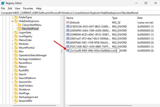Select the LogonStats folder icon
Image resolution: width=160 pixels, height=107 pixels.
(16, 33)
